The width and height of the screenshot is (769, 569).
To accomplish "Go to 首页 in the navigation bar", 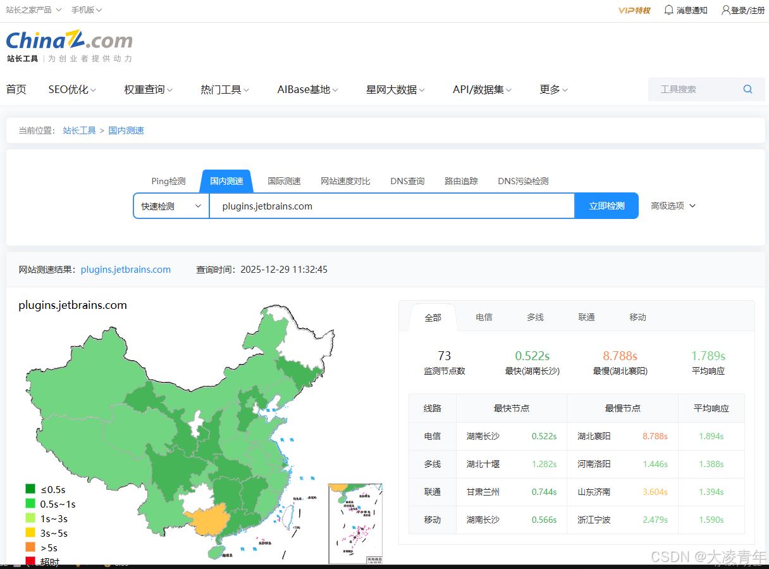I will [x=16, y=89].
